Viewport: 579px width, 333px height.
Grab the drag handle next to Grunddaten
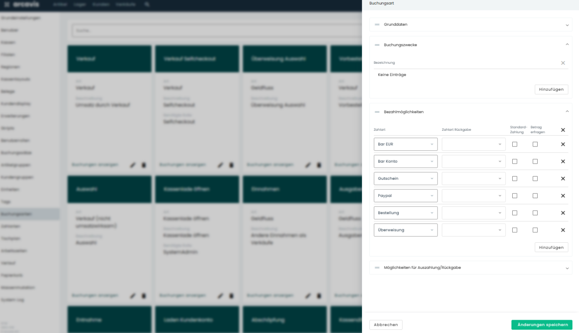[377, 25]
